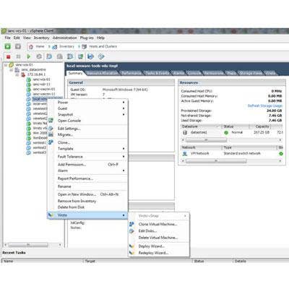
Task: Click the Clone Virtual Machine icon in submenu
Action: [x=131, y=224]
